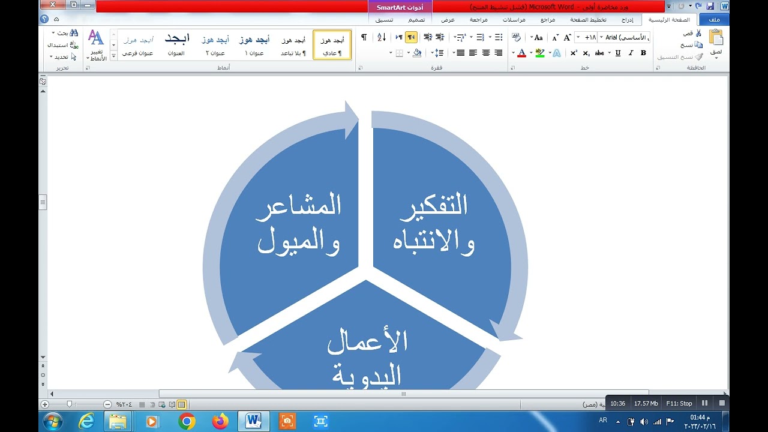This screenshot has width=768, height=432.
Task: Click the Windows Start button
Action: click(53, 422)
